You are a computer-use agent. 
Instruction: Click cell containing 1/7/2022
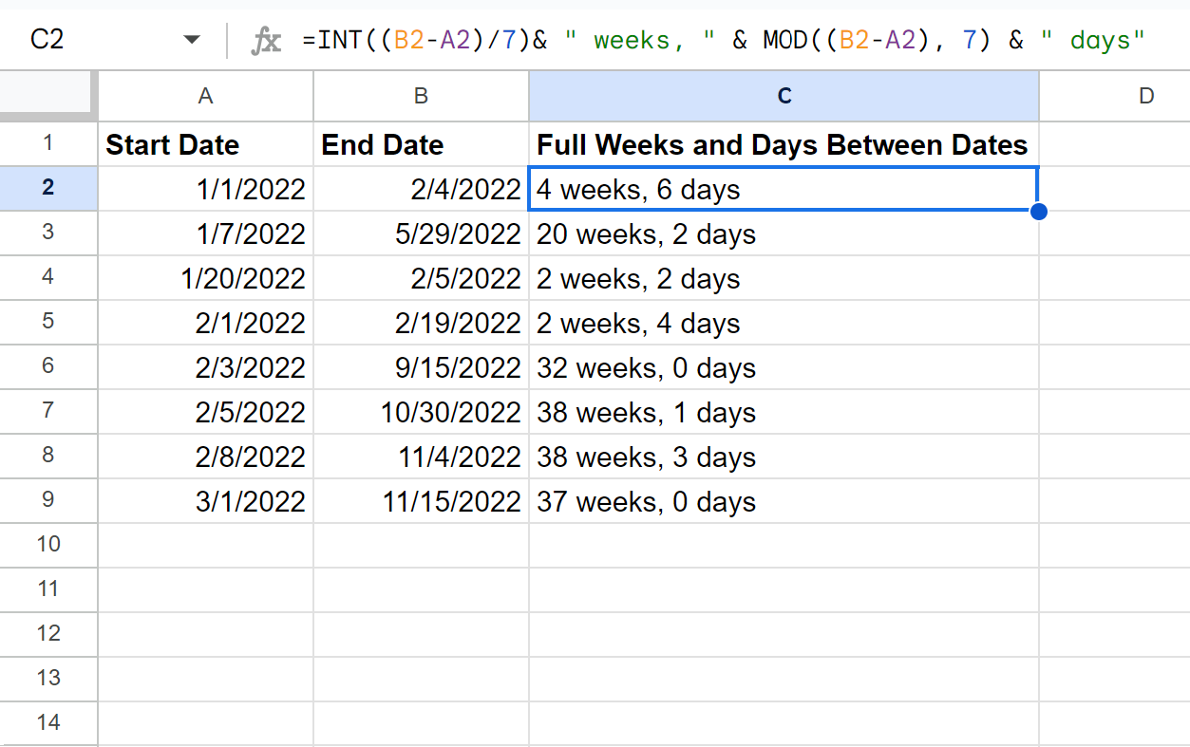205,233
